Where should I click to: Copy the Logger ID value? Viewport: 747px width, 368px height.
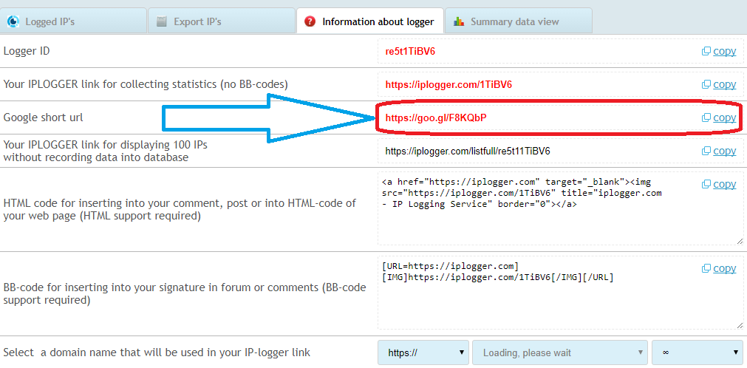tap(724, 51)
